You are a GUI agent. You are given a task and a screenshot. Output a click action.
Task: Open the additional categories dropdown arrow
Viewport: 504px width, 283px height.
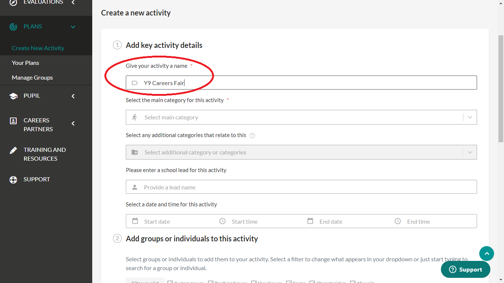[x=470, y=152]
